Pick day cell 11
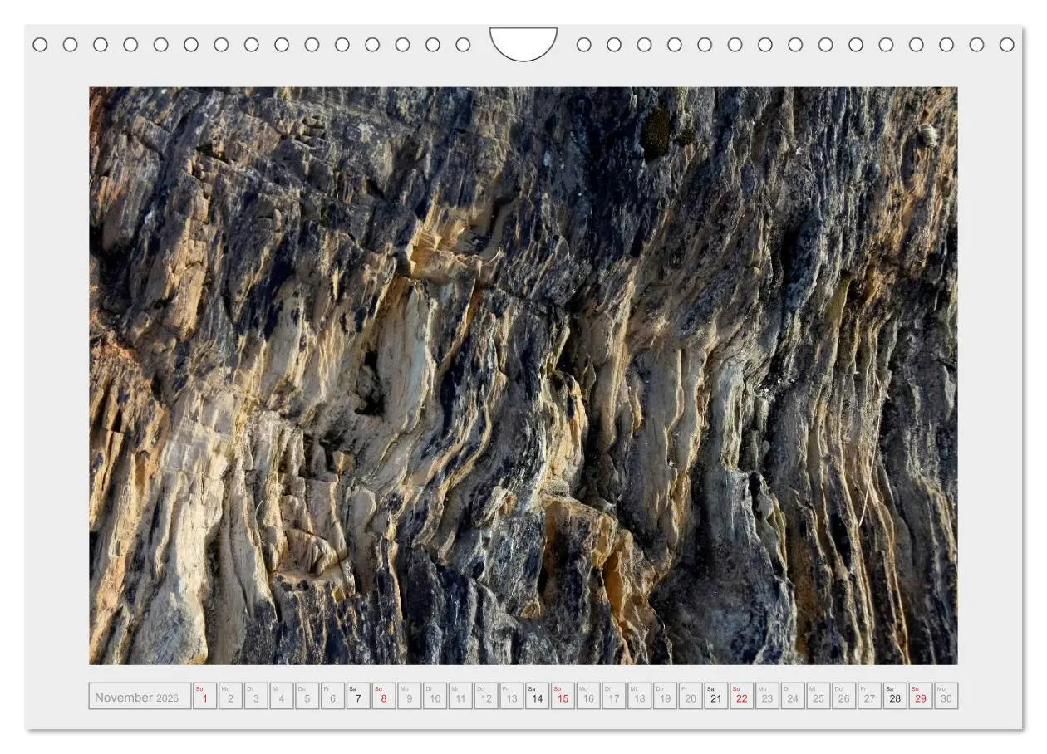 click(x=461, y=696)
